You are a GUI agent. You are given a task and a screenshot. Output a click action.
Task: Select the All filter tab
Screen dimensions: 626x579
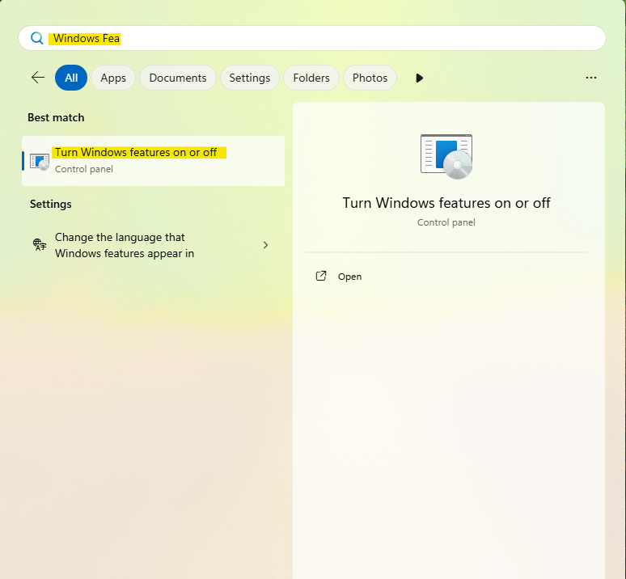[x=71, y=78]
